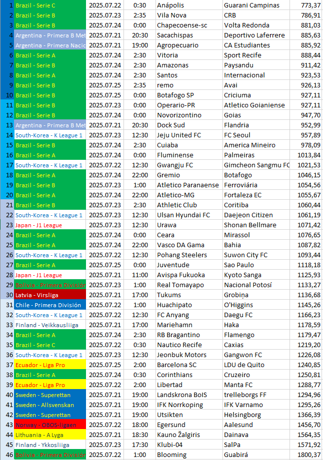This screenshot has height=460, width=323.
Task: Click the value 1800,37 cell
Action: (x=306, y=455)
